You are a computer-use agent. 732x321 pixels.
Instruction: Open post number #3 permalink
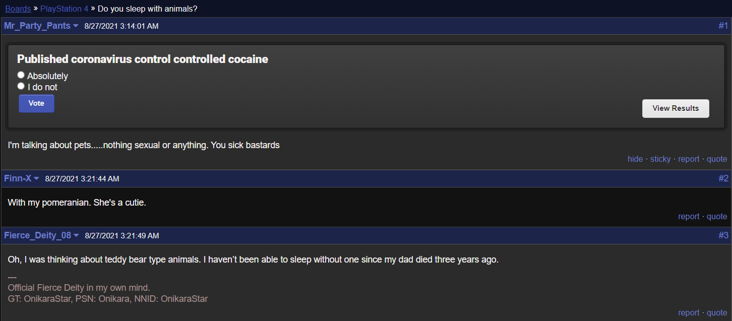pos(723,235)
